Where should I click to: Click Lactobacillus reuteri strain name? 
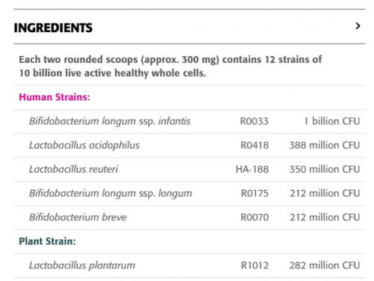pos(73,169)
